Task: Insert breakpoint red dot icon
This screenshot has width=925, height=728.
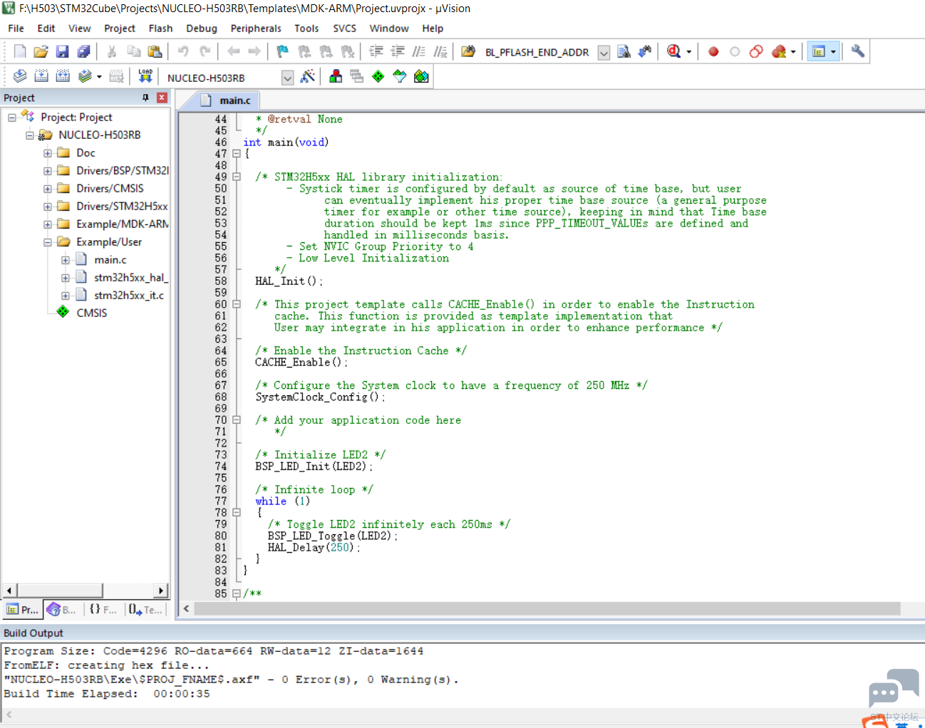Action: (713, 51)
